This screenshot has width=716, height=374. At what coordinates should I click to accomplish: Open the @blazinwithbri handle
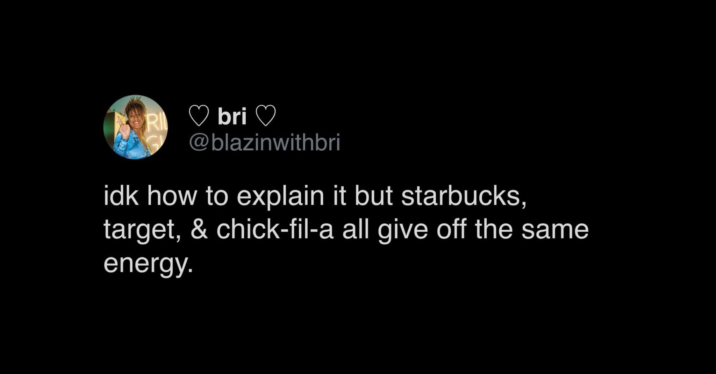(x=264, y=143)
